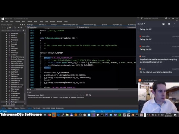Image resolution: width=179 pixels, height=134 pixels.
Task: Open Photoshop from the taskbar
Action: point(107,115)
